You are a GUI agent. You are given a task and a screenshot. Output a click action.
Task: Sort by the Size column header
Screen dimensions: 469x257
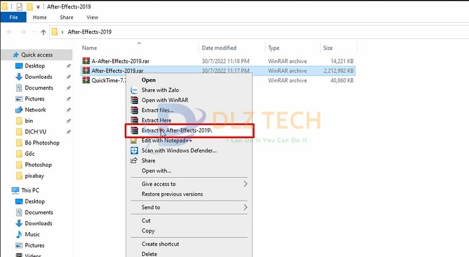click(328, 48)
